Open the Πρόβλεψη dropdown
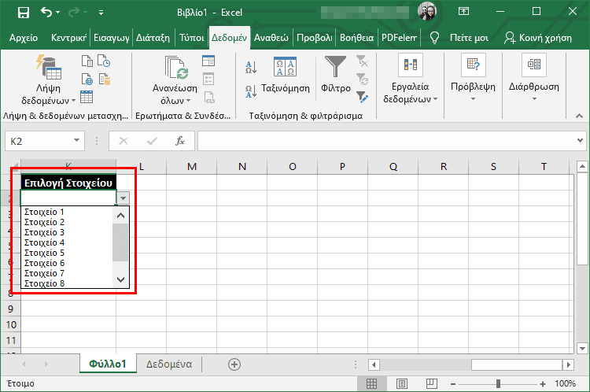The height and width of the screenshot is (392, 590). tap(473, 78)
